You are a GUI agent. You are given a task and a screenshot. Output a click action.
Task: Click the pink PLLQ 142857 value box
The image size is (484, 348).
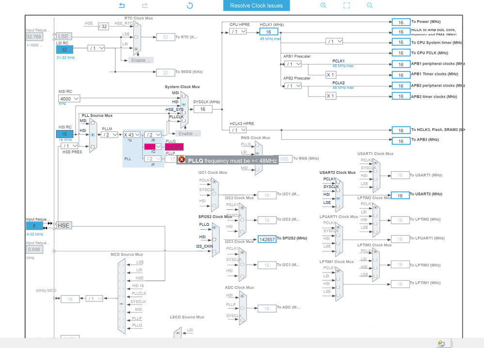(x=174, y=147)
